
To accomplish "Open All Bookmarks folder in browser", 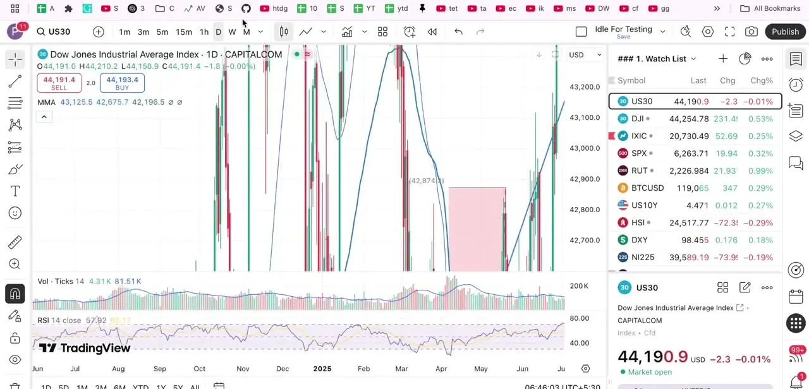I will tap(770, 8).
